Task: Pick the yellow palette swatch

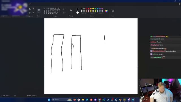Action: click(93, 9)
